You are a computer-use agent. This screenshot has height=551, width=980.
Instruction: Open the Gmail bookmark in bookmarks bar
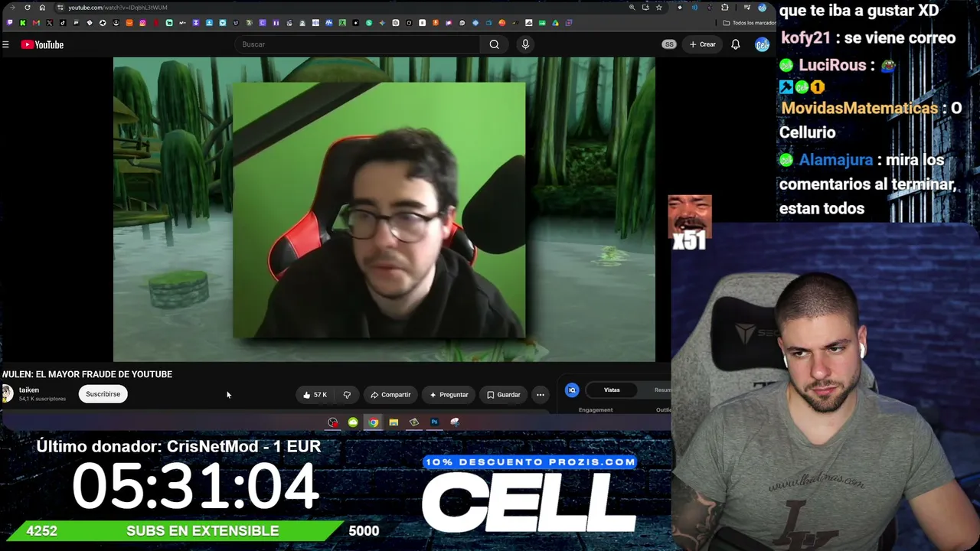point(36,23)
